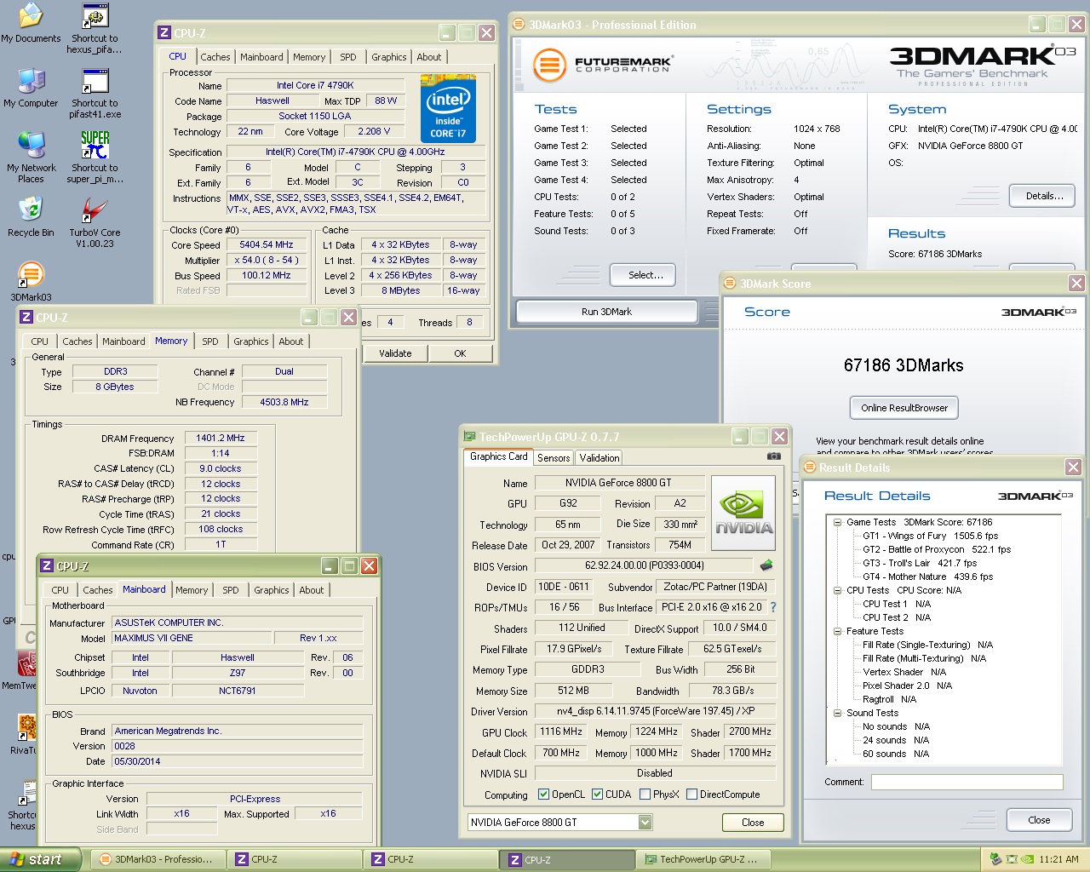Activate the 3DMark03 taskbar button
This screenshot has height=872, width=1090.
click(x=158, y=859)
